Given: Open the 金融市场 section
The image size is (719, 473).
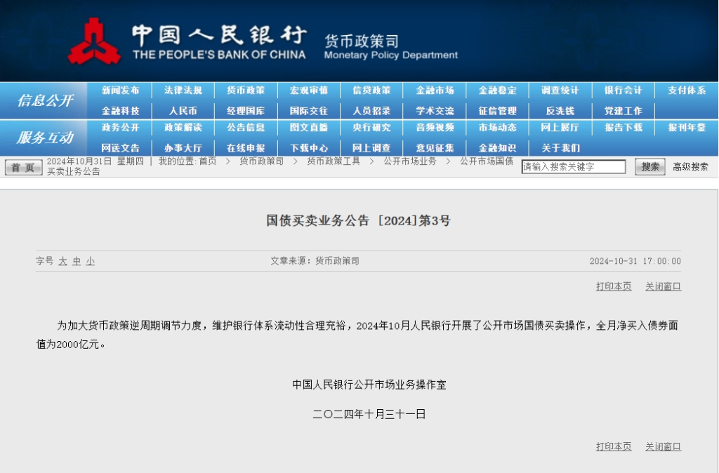Looking at the screenshot, I should click(434, 90).
